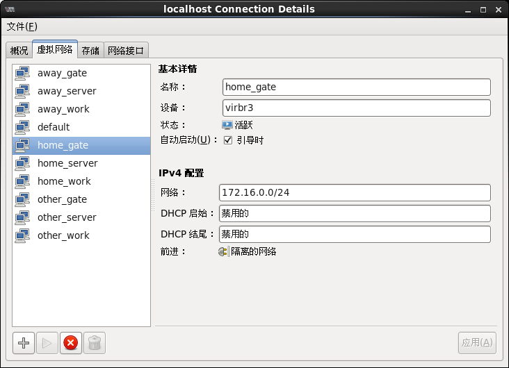
Task: Toggle the autostart on boot checkbox
Action: 227,140
